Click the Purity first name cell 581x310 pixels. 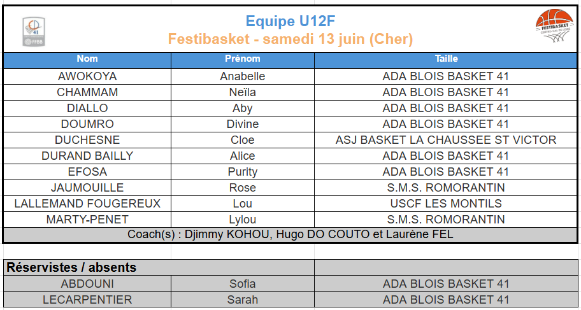pos(243,172)
